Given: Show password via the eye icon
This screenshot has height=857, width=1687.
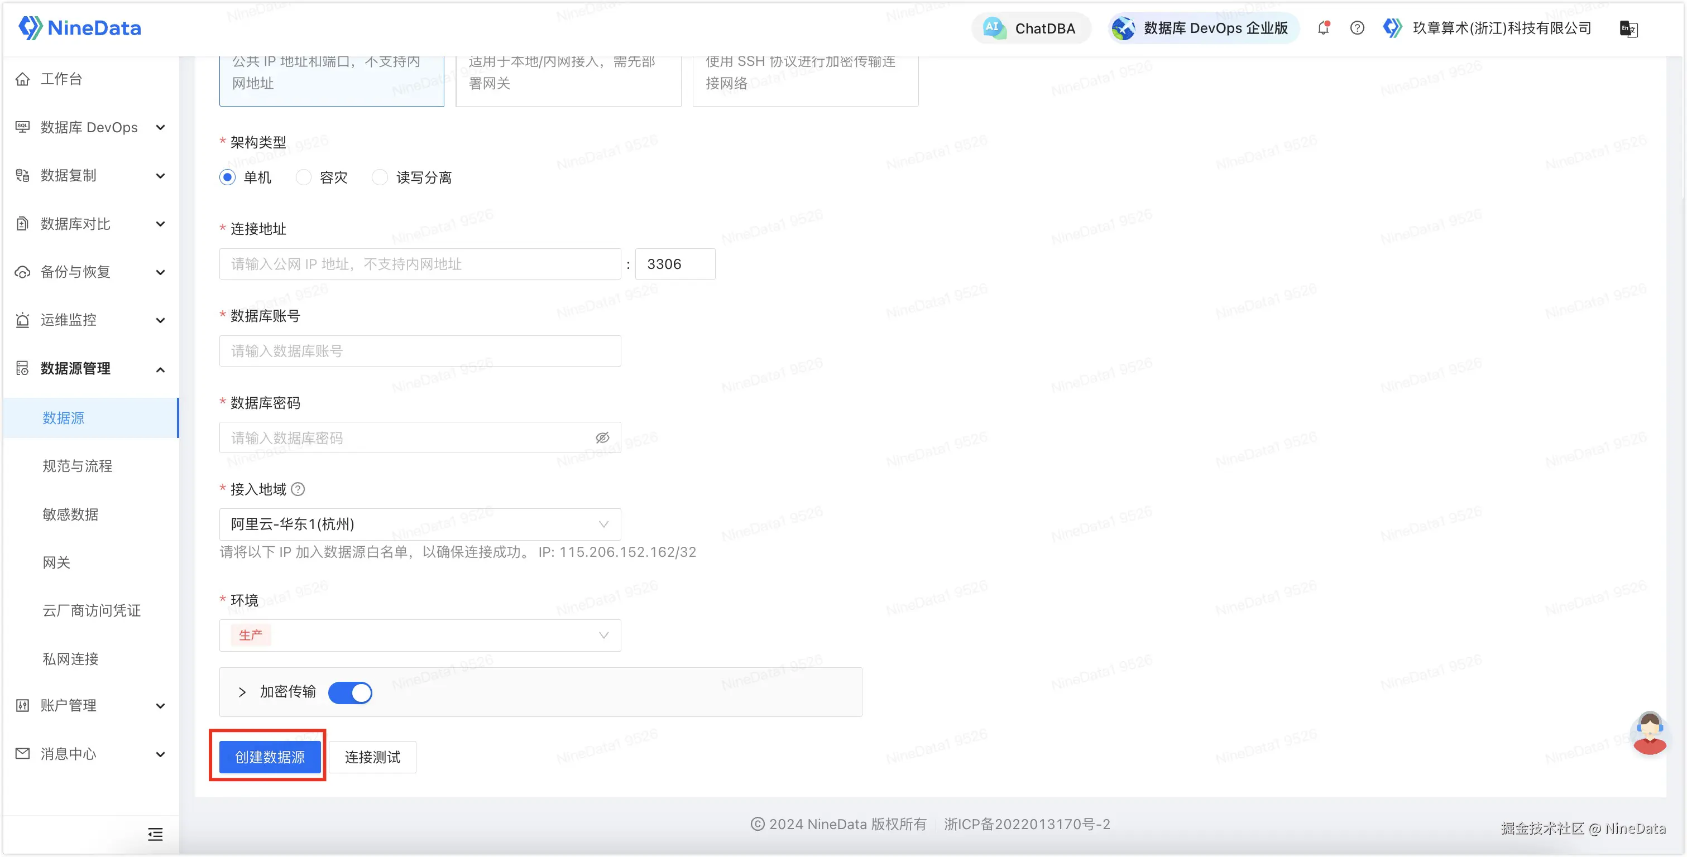Looking at the screenshot, I should coord(602,438).
